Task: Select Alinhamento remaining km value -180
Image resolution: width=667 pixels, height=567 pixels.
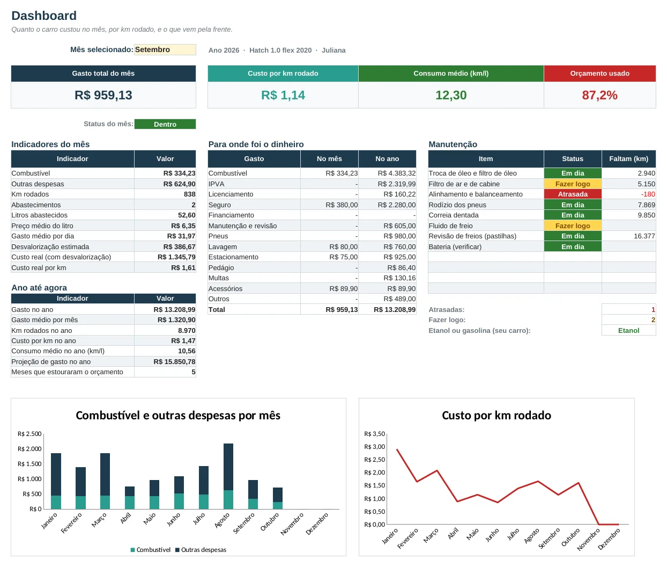Action: coord(628,194)
